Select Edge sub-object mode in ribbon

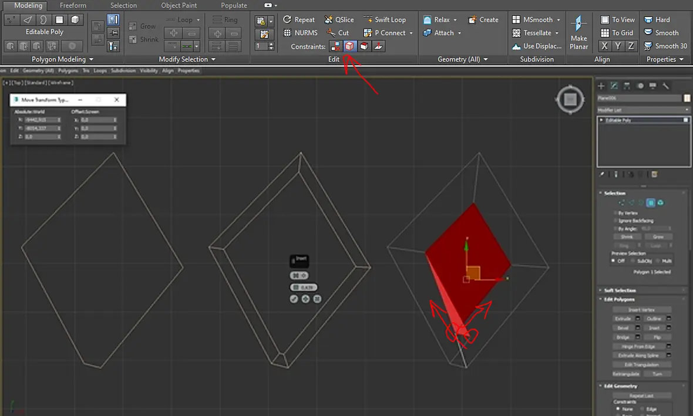(x=28, y=20)
